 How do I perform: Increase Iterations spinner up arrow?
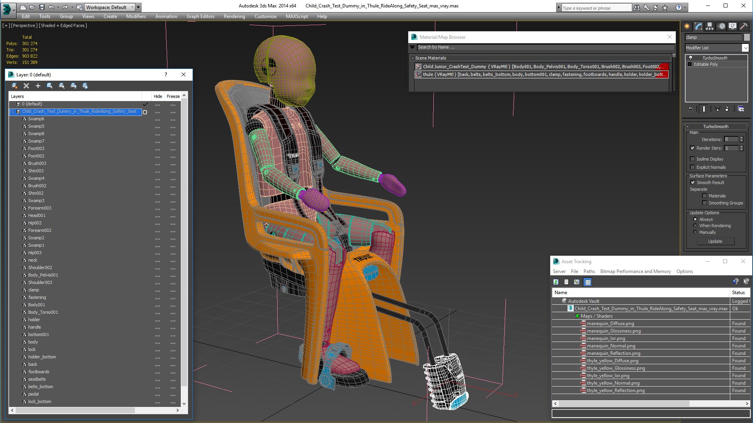click(x=741, y=138)
